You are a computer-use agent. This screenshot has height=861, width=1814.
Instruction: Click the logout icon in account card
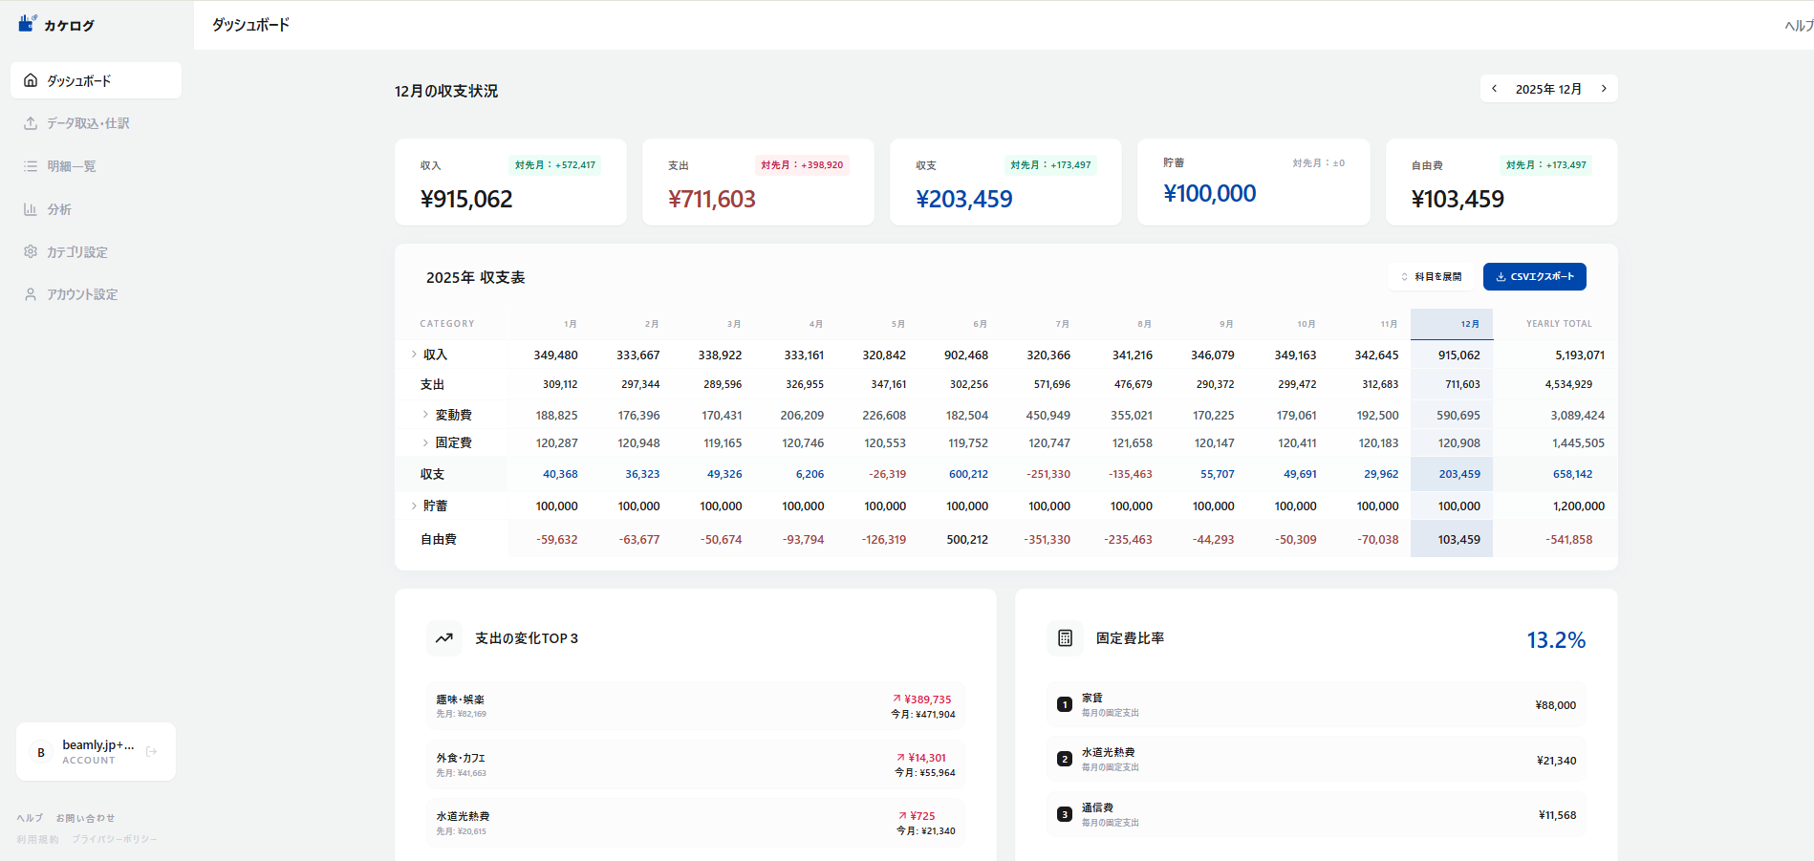click(x=151, y=752)
